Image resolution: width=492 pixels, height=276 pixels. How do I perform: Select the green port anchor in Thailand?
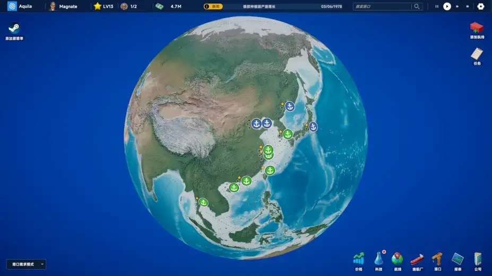coord(203,202)
